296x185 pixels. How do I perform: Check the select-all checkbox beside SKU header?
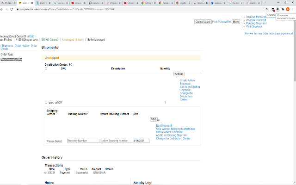[x=46, y=68]
